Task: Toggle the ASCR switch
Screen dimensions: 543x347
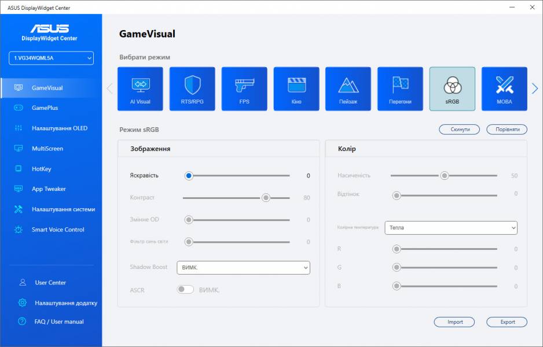Action: click(x=185, y=290)
